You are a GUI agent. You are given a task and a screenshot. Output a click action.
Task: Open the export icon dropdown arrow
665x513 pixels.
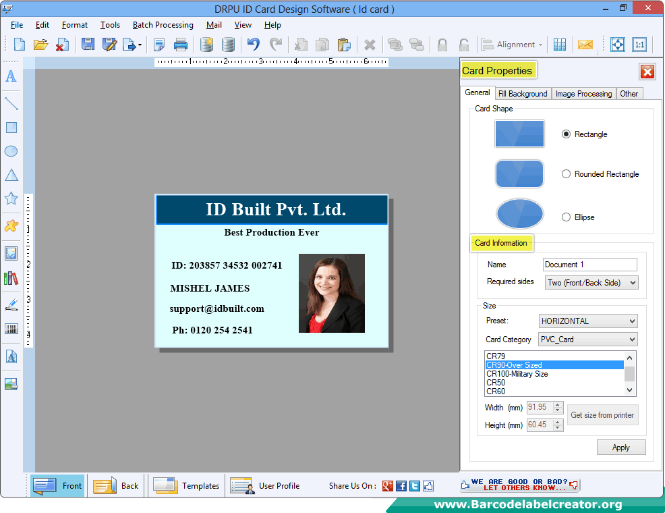pyautogui.click(x=140, y=45)
